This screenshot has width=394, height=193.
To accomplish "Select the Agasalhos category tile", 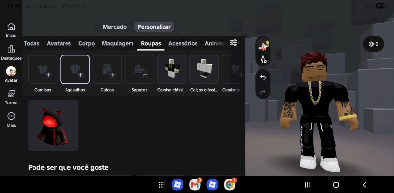I will [x=75, y=69].
